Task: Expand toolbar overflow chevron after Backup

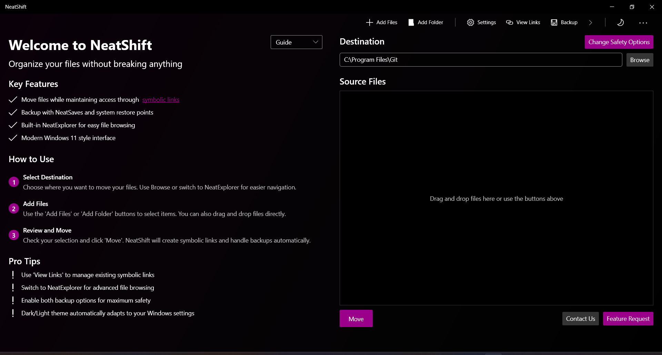Action: (x=591, y=22)
